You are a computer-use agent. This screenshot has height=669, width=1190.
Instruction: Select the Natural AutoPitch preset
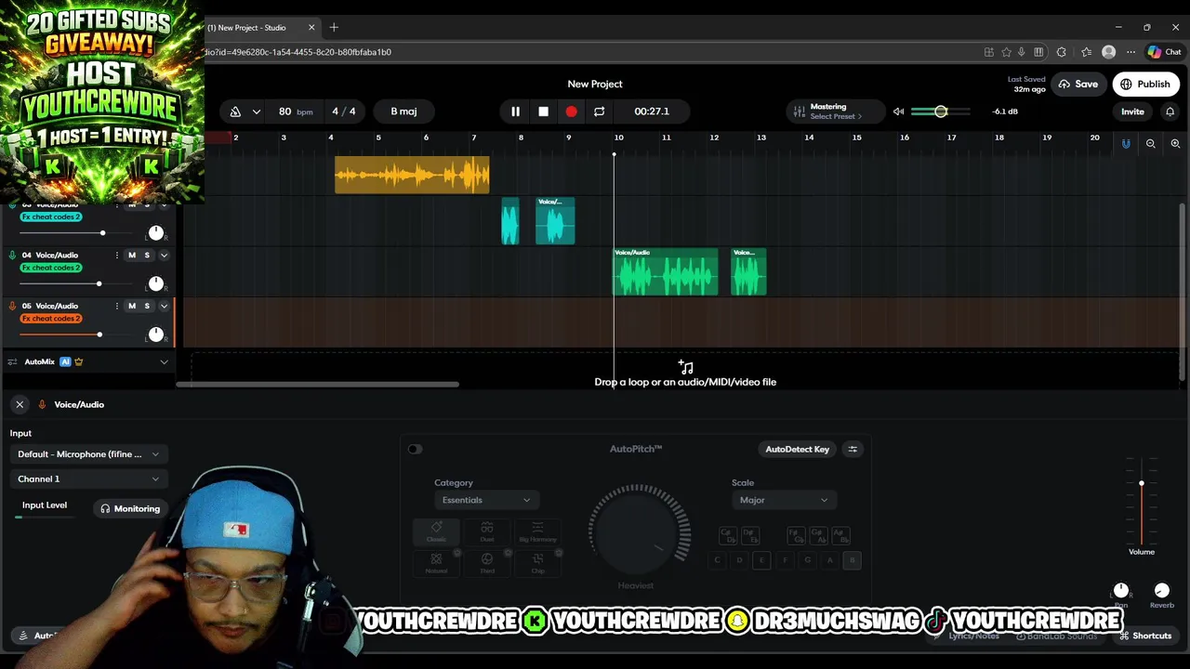point(436,563)
